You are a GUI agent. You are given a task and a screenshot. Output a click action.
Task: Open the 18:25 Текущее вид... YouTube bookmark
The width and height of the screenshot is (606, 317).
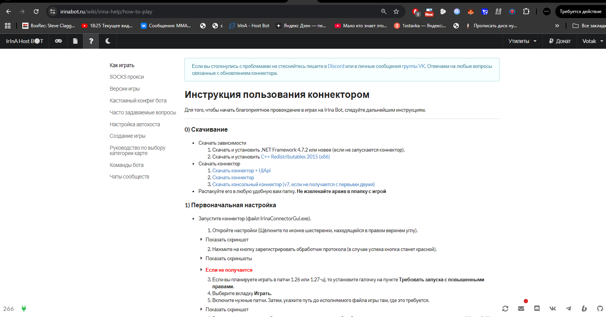coord(107,26)
